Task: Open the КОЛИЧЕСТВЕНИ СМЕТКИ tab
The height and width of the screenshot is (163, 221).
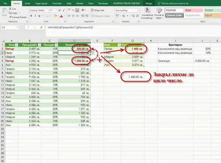Action: (127, 3)
